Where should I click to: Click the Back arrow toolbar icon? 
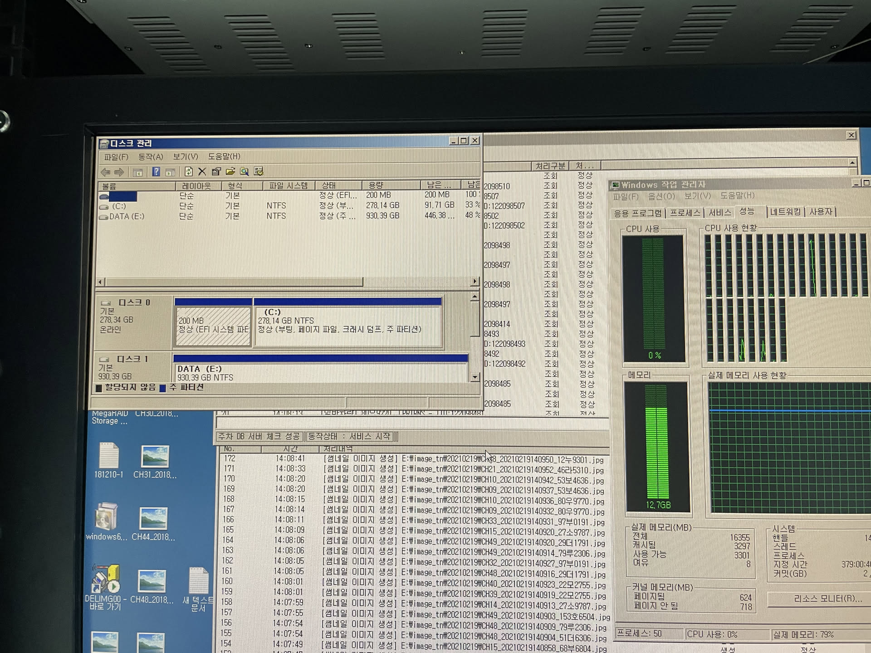(105, 172)
